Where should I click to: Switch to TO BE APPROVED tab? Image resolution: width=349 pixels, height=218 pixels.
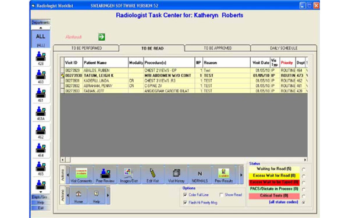point(218,48)
